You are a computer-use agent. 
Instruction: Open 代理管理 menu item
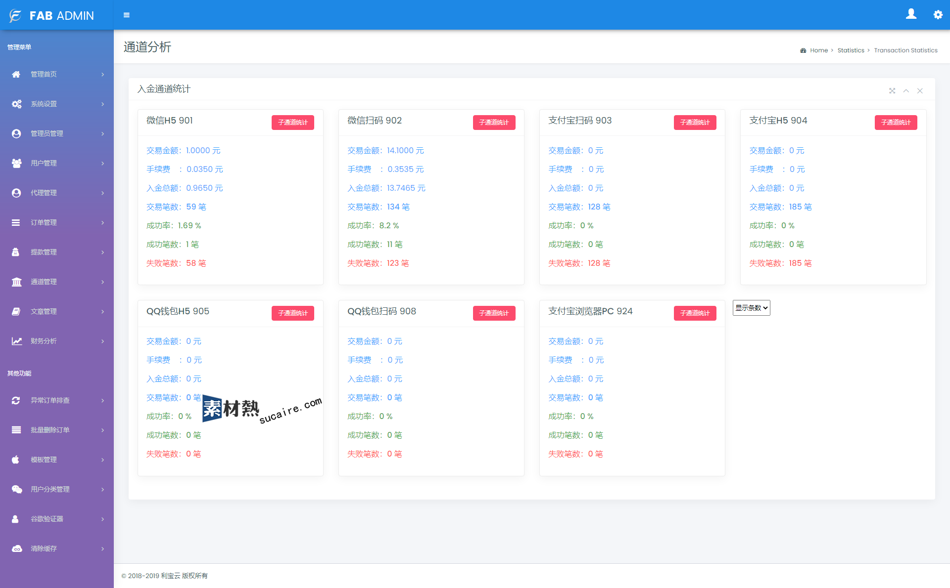(x=57, y=193)
